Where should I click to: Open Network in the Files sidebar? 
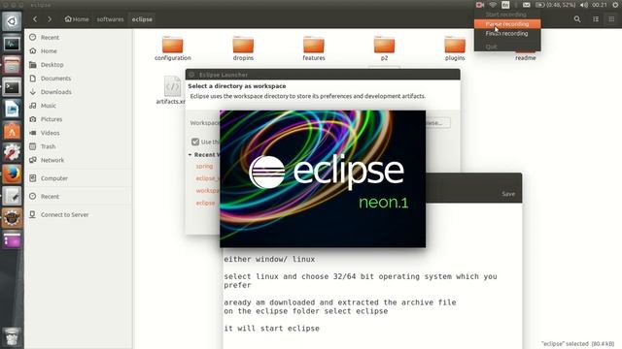point(52,160)
